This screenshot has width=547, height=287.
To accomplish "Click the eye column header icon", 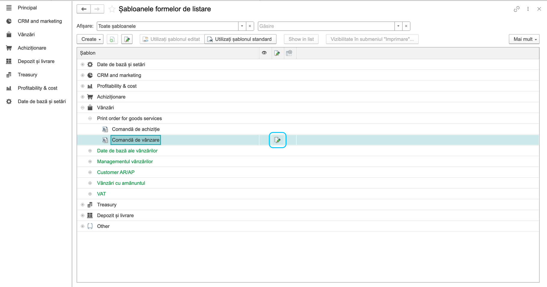I will click(264, 53).
